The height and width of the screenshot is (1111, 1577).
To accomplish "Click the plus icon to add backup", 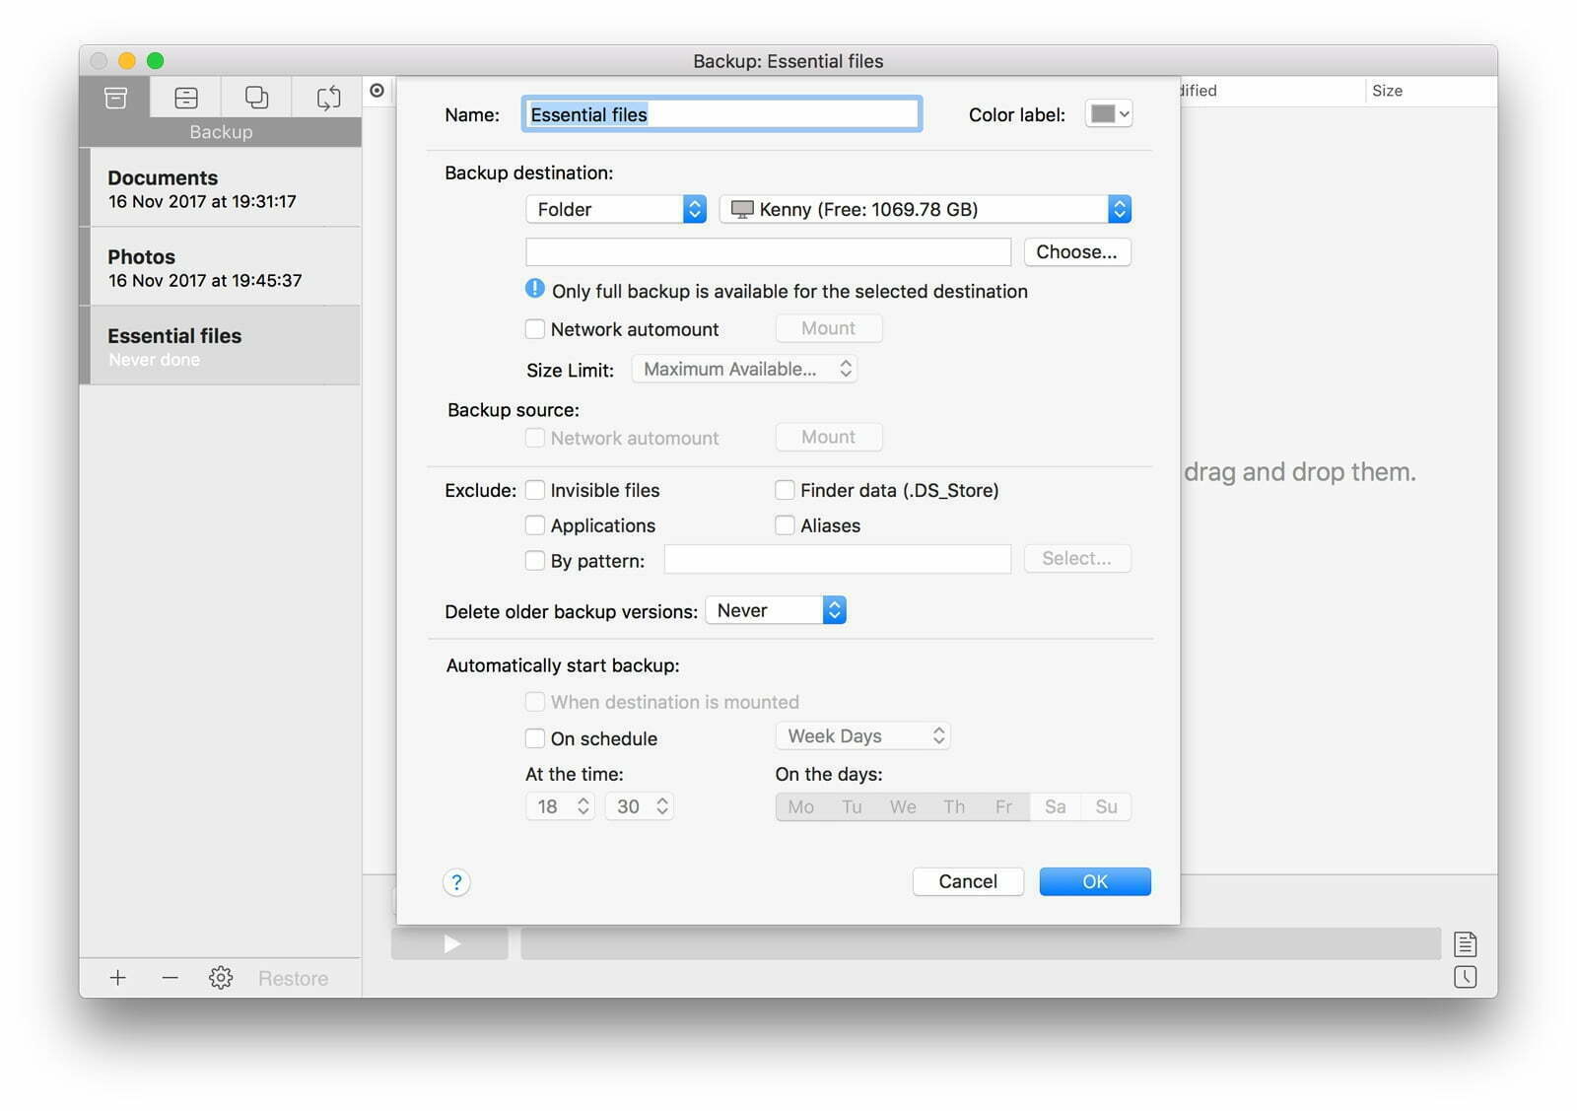I will (x=118, y=977).
